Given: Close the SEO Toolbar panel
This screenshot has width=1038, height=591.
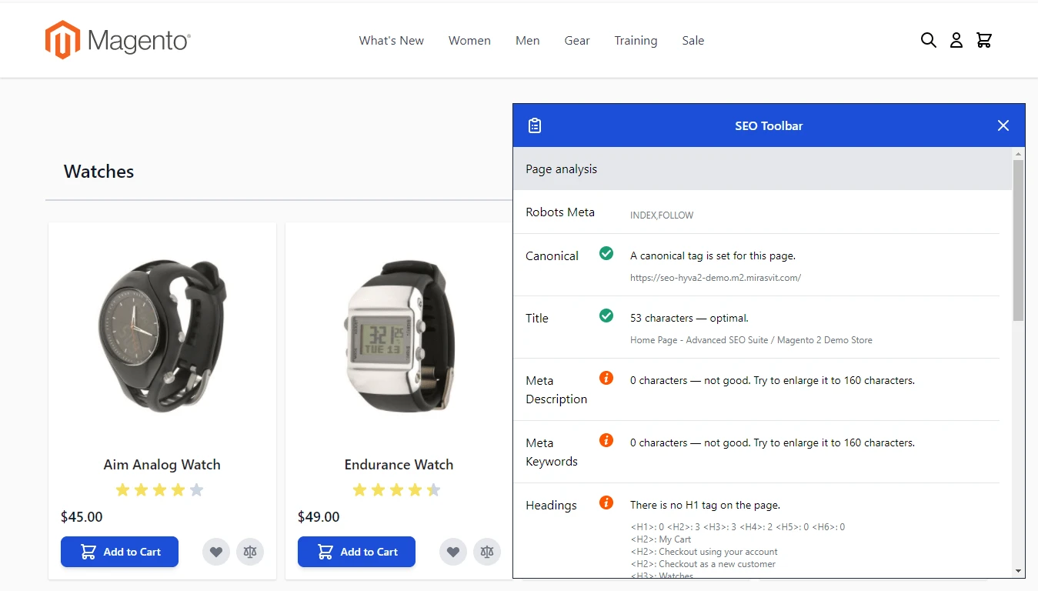Looking at the screenshot, I should click(1003, 125).
